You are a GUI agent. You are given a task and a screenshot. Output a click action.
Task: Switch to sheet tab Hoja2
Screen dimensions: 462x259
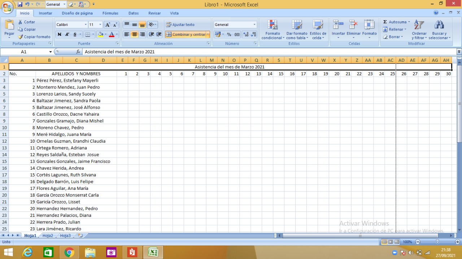click(48, 236)
